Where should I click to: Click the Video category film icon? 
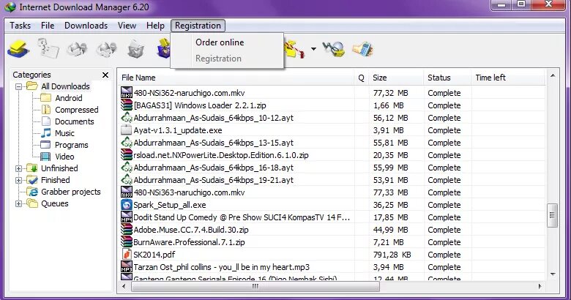click(45, 157)
